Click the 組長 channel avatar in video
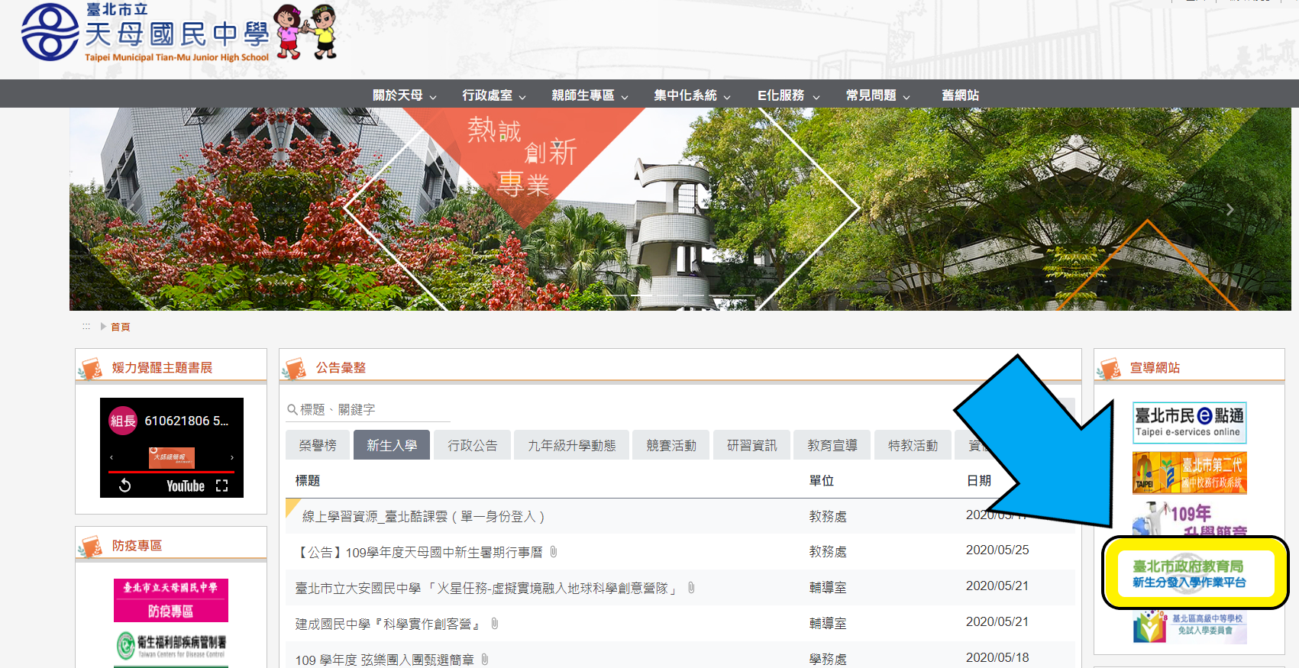This screenshot has height=668, width=1299. pyautogui.click(x=123, y=421)
